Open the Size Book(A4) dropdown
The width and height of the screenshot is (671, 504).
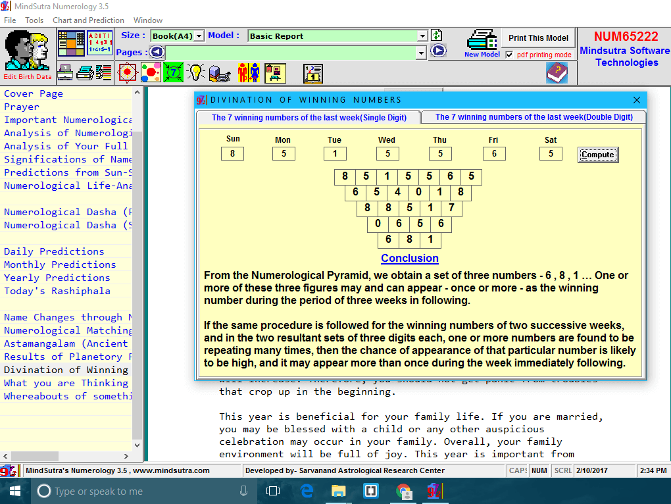(199, 36)
